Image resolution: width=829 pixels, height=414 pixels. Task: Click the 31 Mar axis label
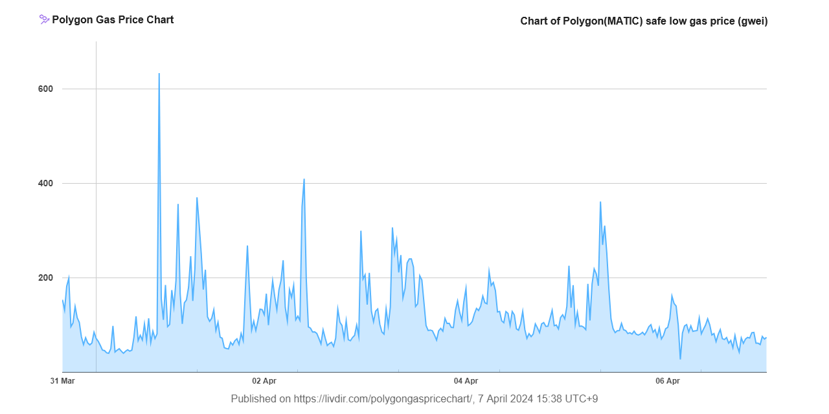[x=62, y=381]
